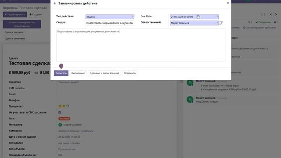Click the manager avatar next to Марат Шаимов

tap(60, 125)
